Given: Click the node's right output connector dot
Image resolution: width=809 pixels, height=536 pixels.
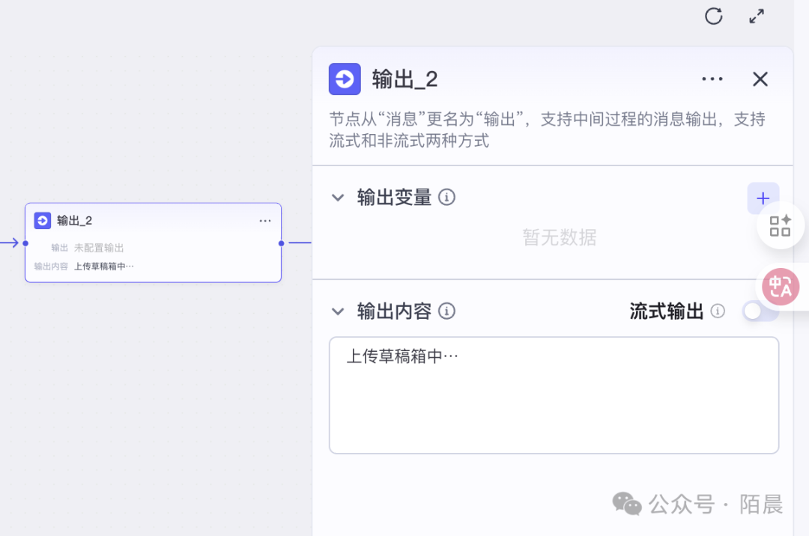Looking at the screenshot, I should pyautogui.click(x=282, y=243).
